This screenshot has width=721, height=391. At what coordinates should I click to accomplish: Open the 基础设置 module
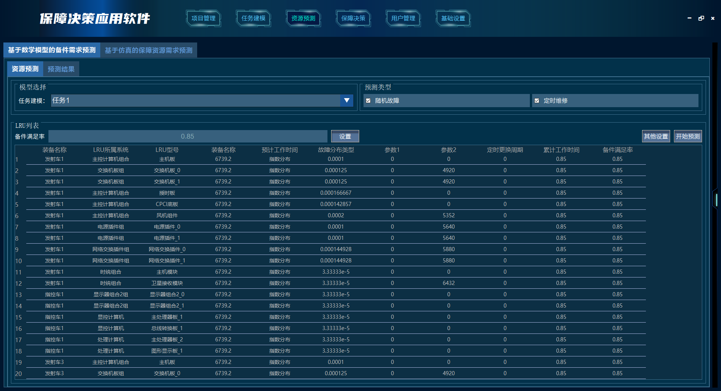coord(453,18)
